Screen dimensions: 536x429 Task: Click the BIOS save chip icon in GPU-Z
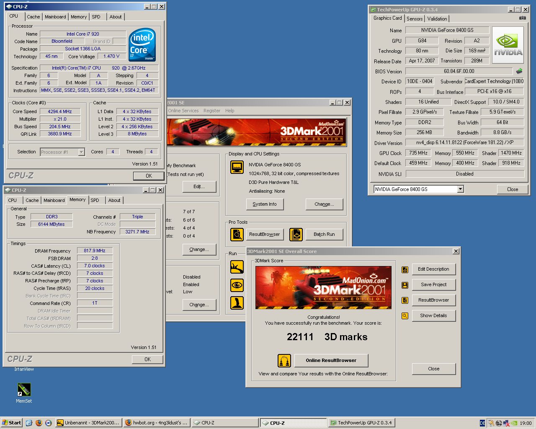point(519,71)
